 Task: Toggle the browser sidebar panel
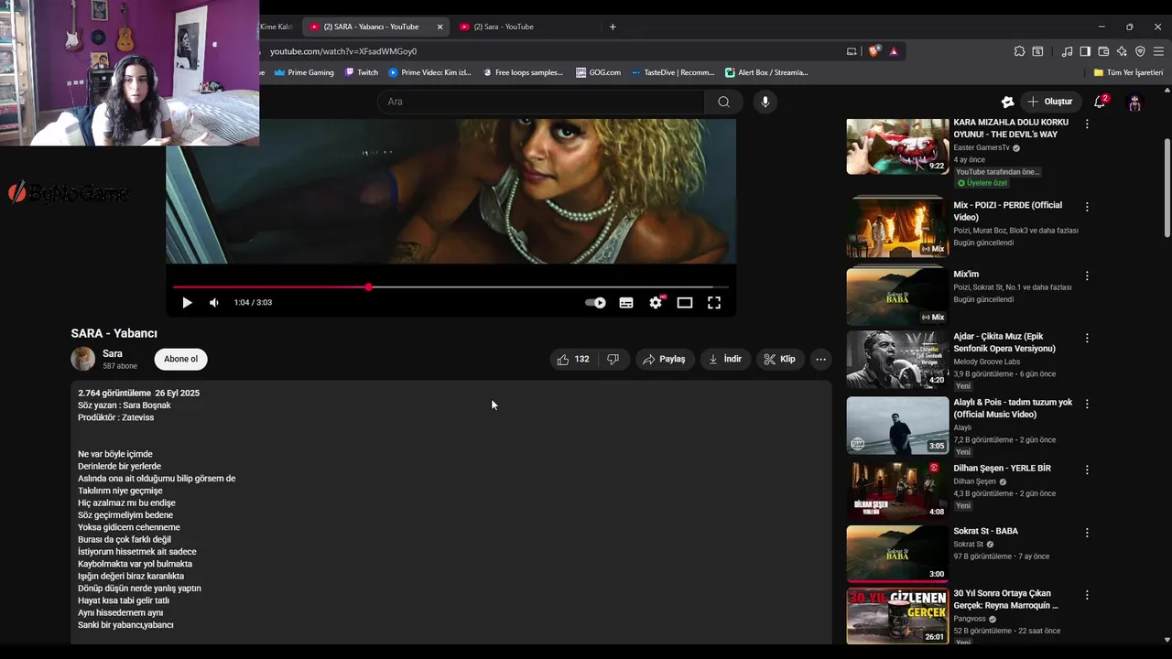click(1085, 51)
